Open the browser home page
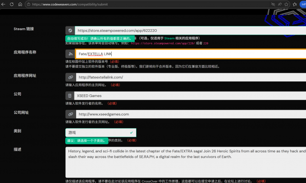The height and width of the screenshot is (183, 306). click(20, 4)
